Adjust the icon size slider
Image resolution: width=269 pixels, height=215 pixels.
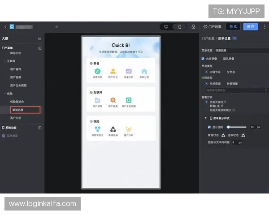pos(228,127)
